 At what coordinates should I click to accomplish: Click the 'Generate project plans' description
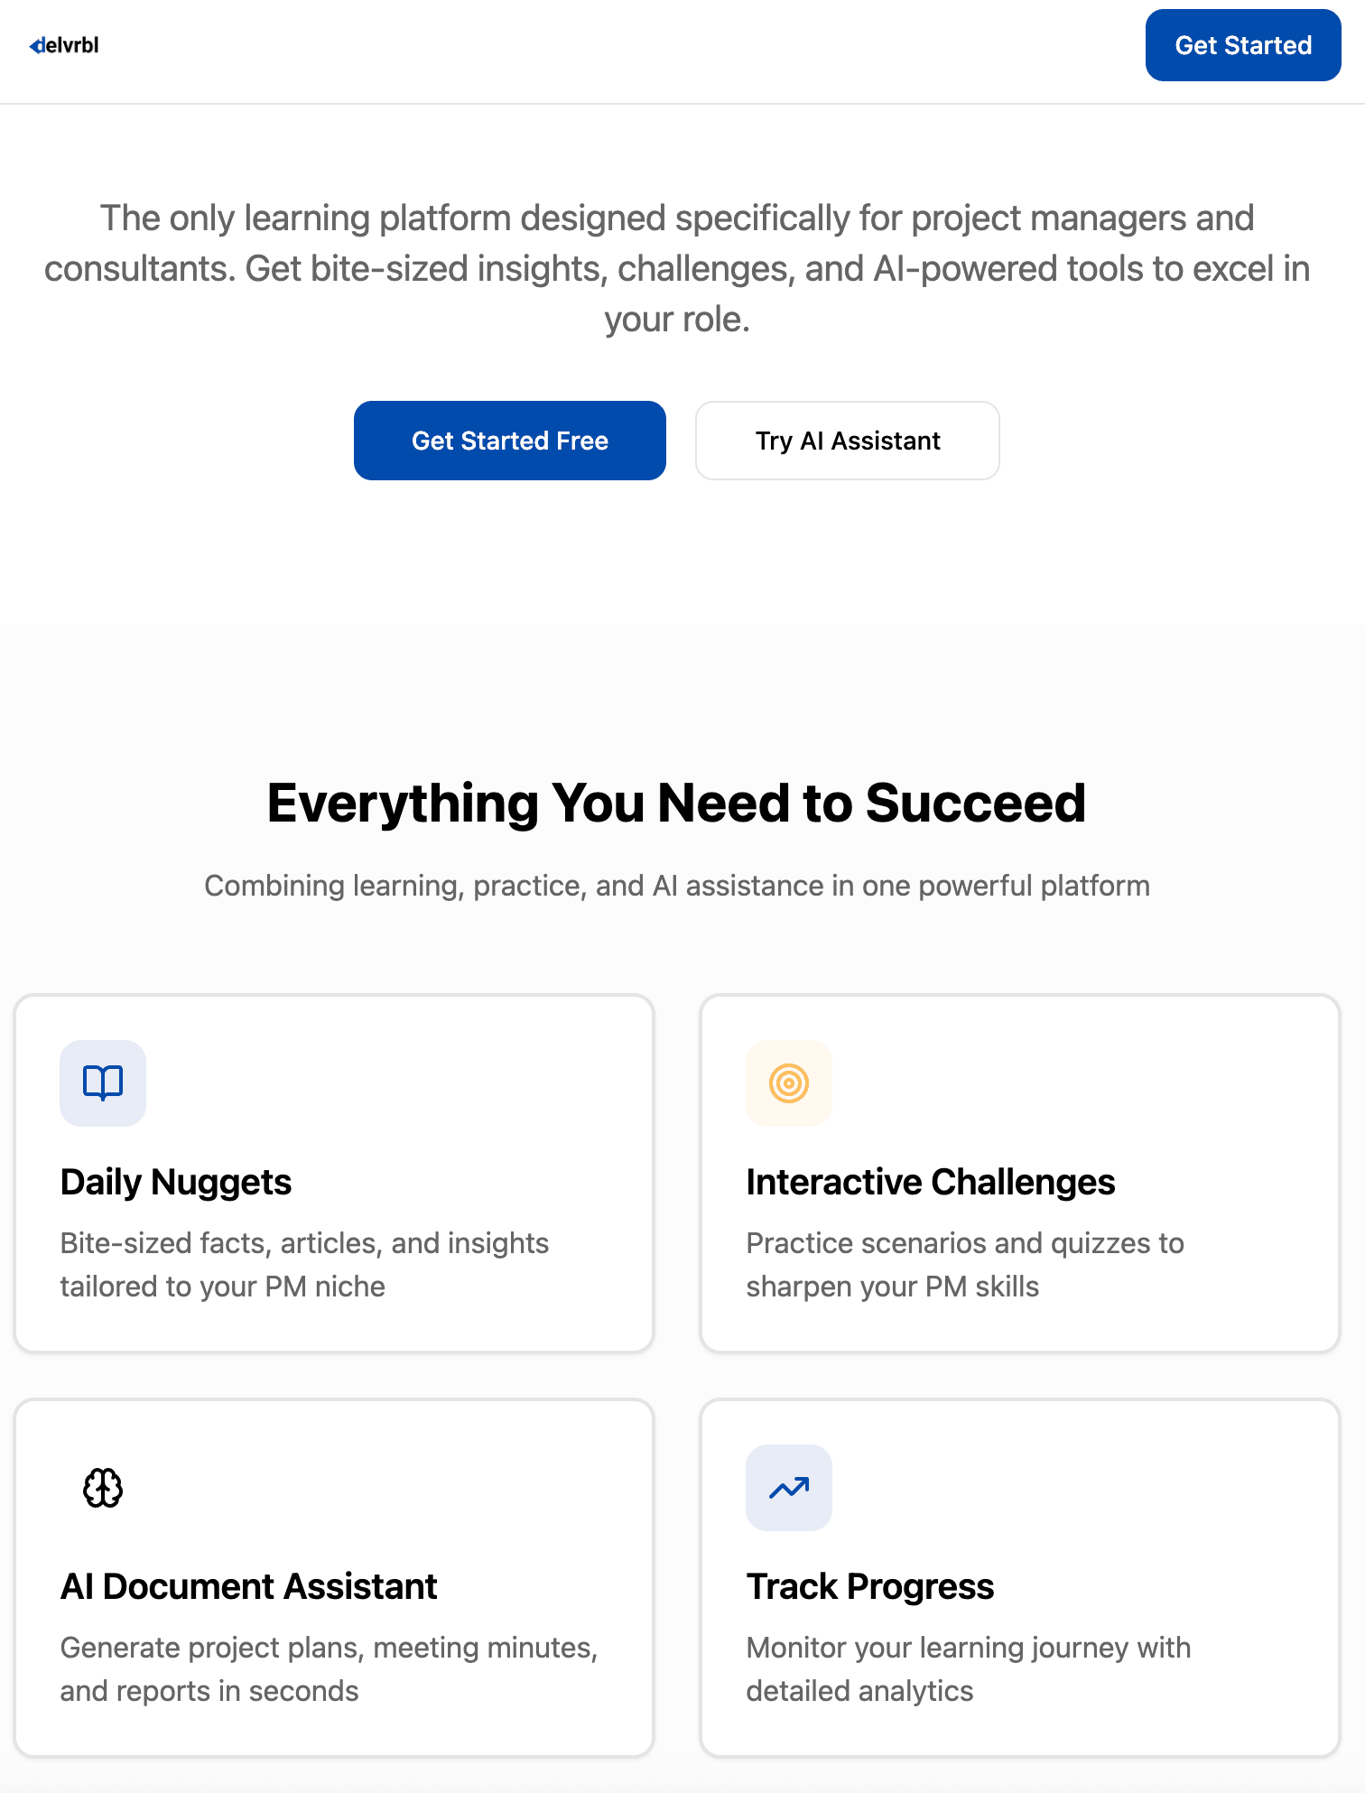point(329,1668)
